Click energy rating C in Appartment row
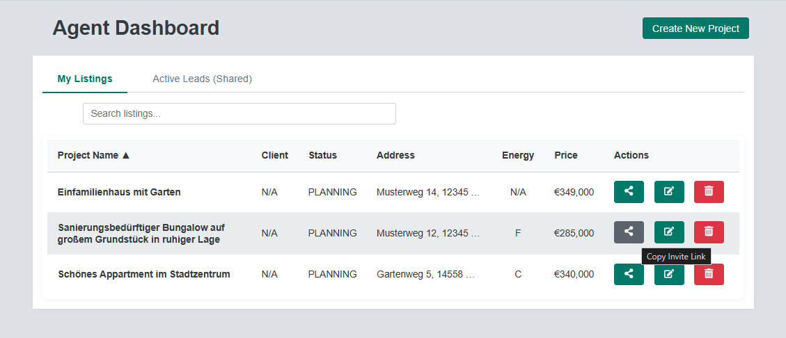This screenshot has height=338, width=786. pos(518,275)
